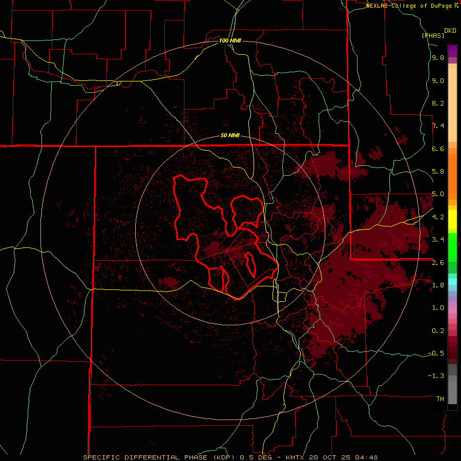Click the NEXLAB-College of DuPage credit text
461x461 pixels.
(412, 6)
